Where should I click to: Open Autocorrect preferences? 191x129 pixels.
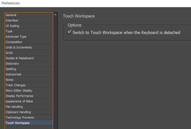click(29, 74)
